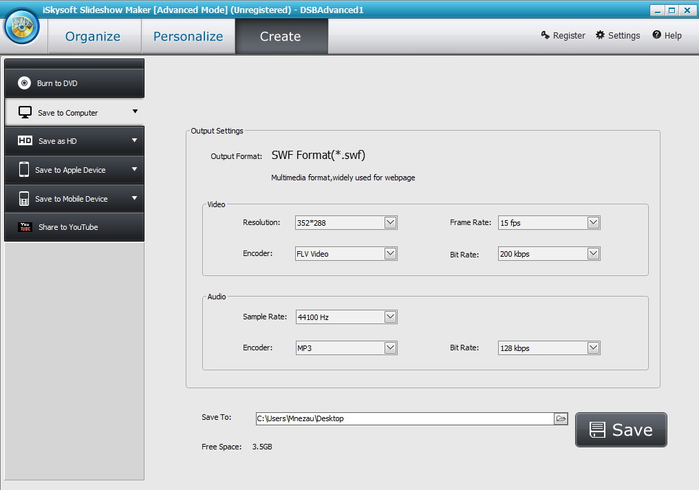Viewport: 699px width, 490px height.
Task: Switch to the Organize tab
Action: (93, 36)
